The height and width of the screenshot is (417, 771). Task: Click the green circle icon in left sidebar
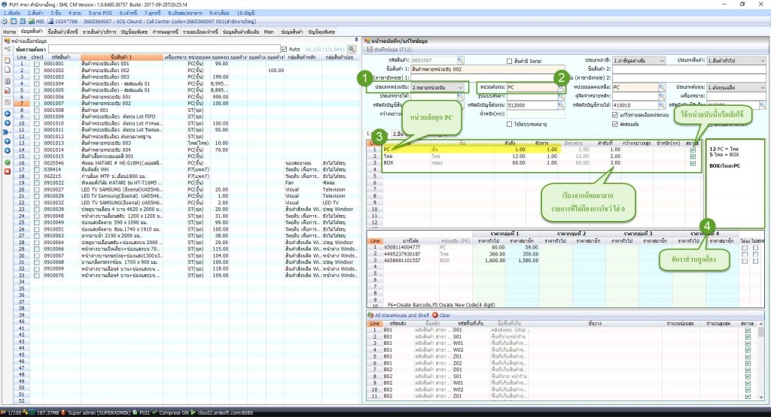pyautogui.click(x=8, y=162)
